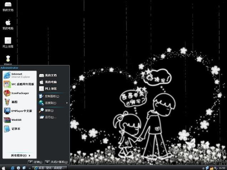
Task: Select 搜索(S) in Start menu
Action: click(x=50, y=110)
